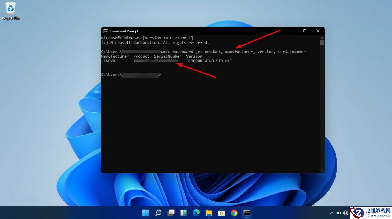
Task: Select the LENOVO manufacturer text in output
Action: pos(108,61)
